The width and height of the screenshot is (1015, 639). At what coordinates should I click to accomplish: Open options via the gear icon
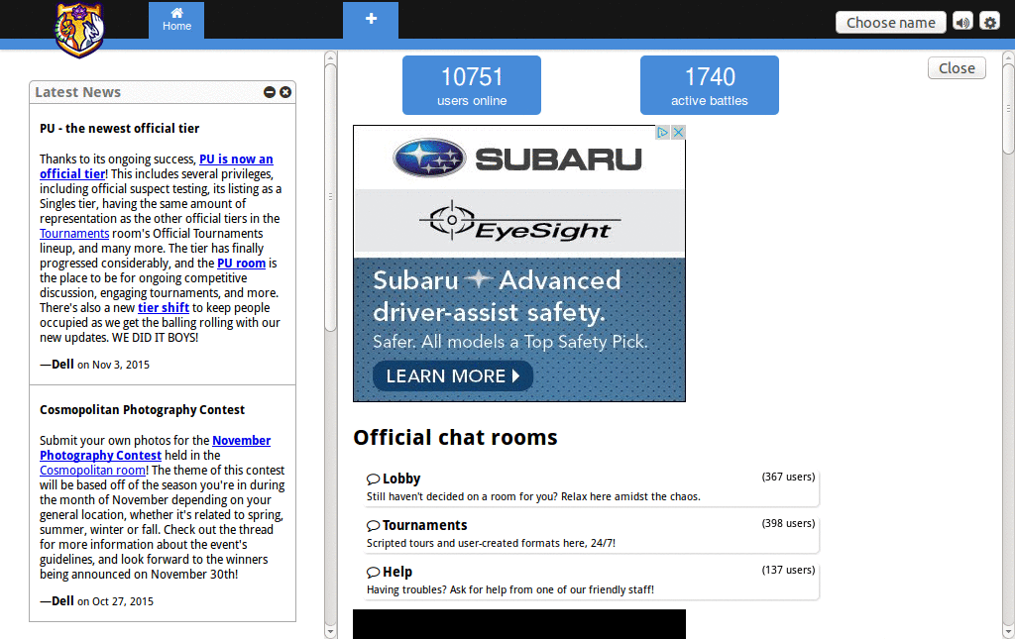point(990,23)
